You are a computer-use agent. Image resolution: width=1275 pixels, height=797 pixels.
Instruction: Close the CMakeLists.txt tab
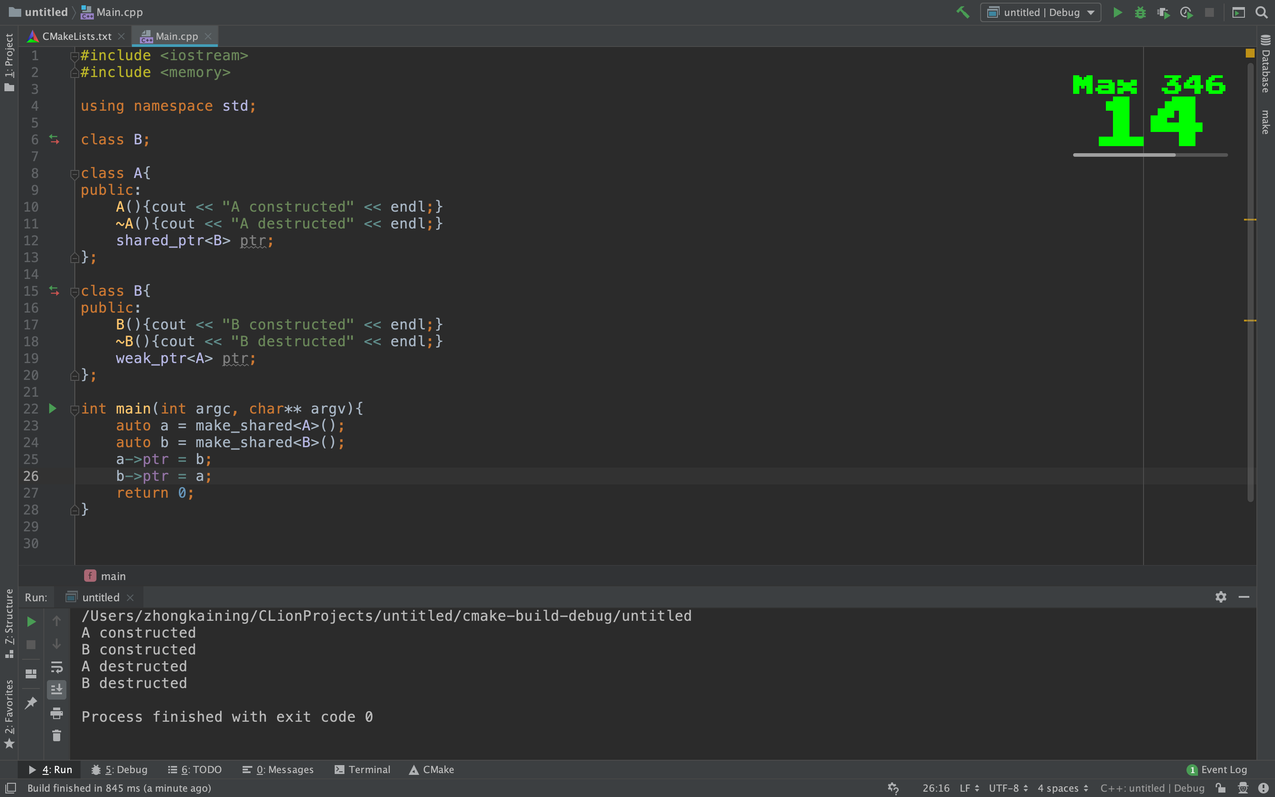121,36
